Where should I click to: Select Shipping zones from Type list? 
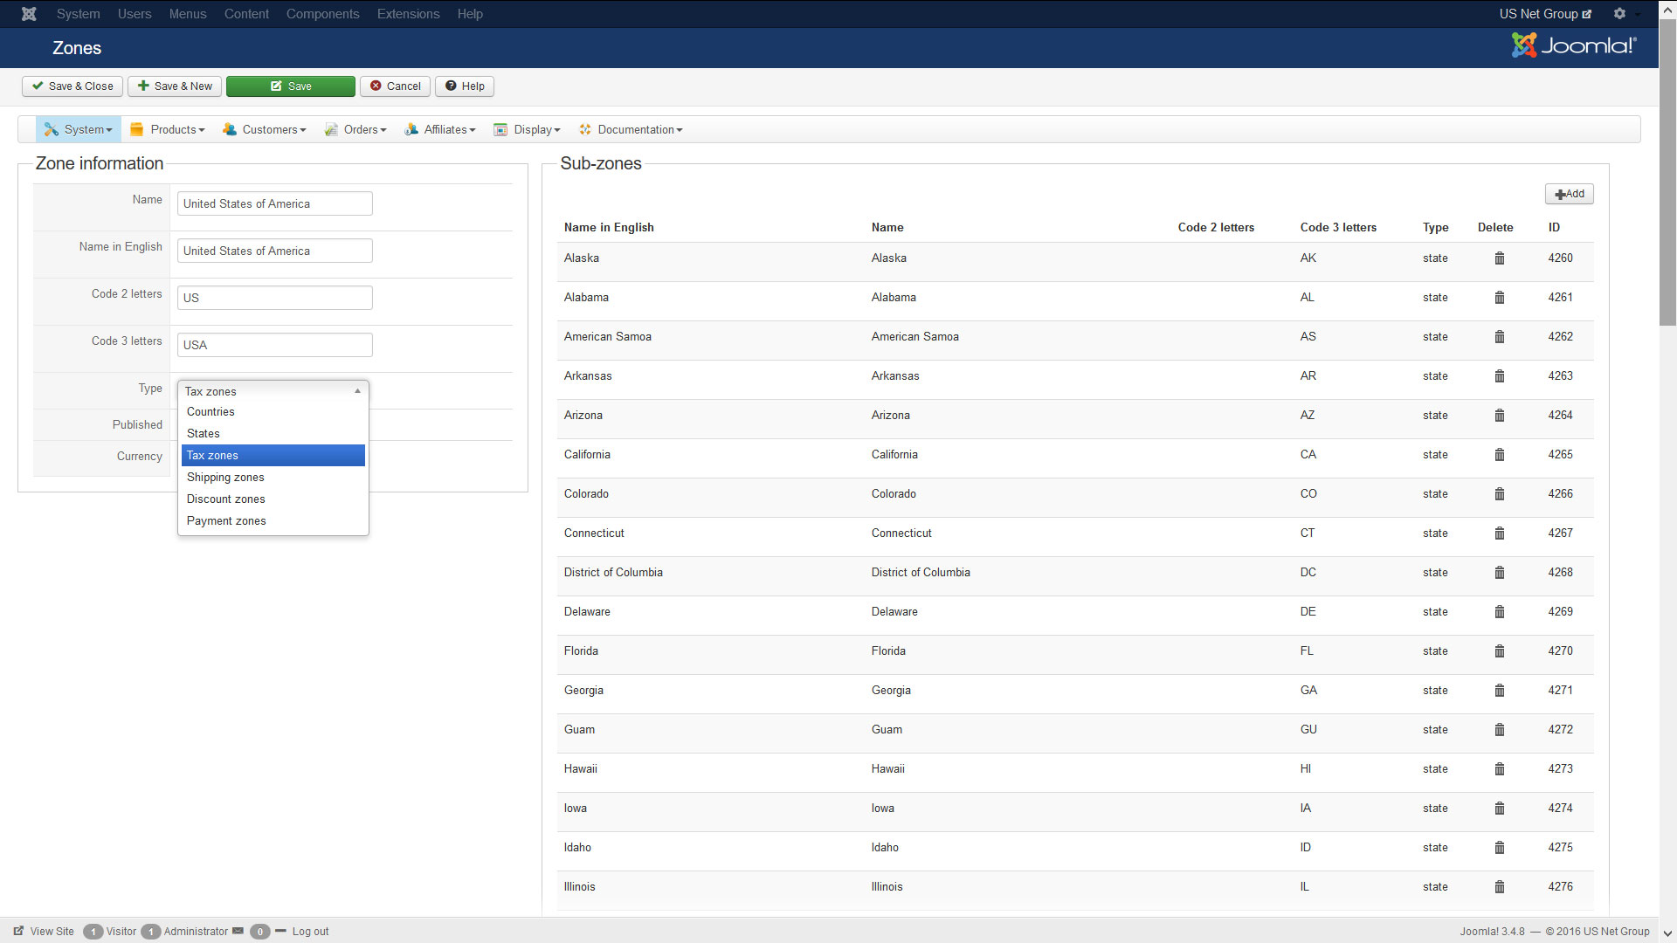(225, 478)
